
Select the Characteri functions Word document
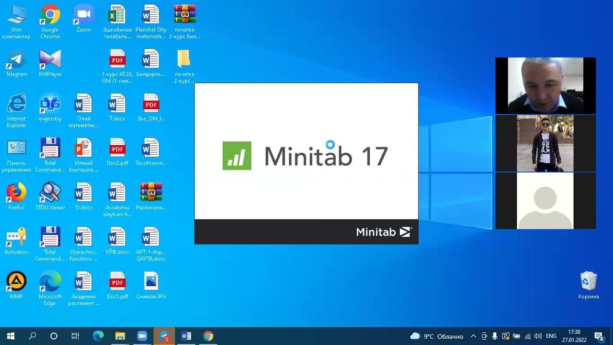[84, 245]
